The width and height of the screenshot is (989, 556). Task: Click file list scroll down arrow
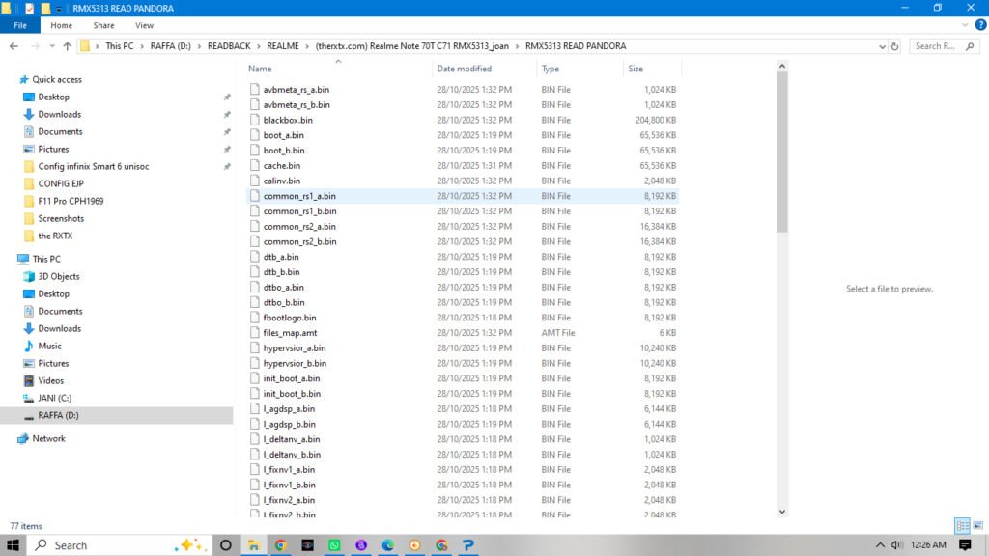[782, 512]
